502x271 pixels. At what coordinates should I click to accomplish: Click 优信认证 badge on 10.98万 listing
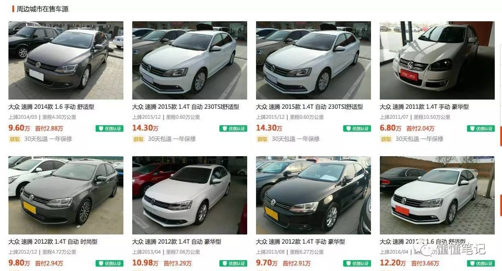233,263
